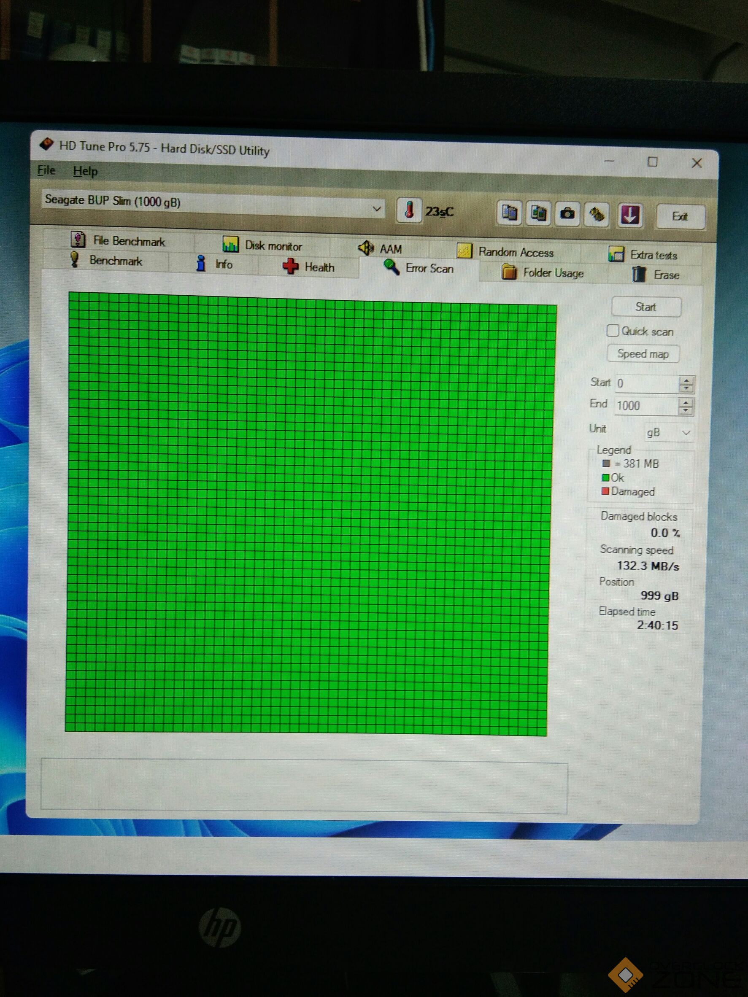This screenshot has height=997, width=748.
Task: Click the Exit button
Action: (680, 217)
